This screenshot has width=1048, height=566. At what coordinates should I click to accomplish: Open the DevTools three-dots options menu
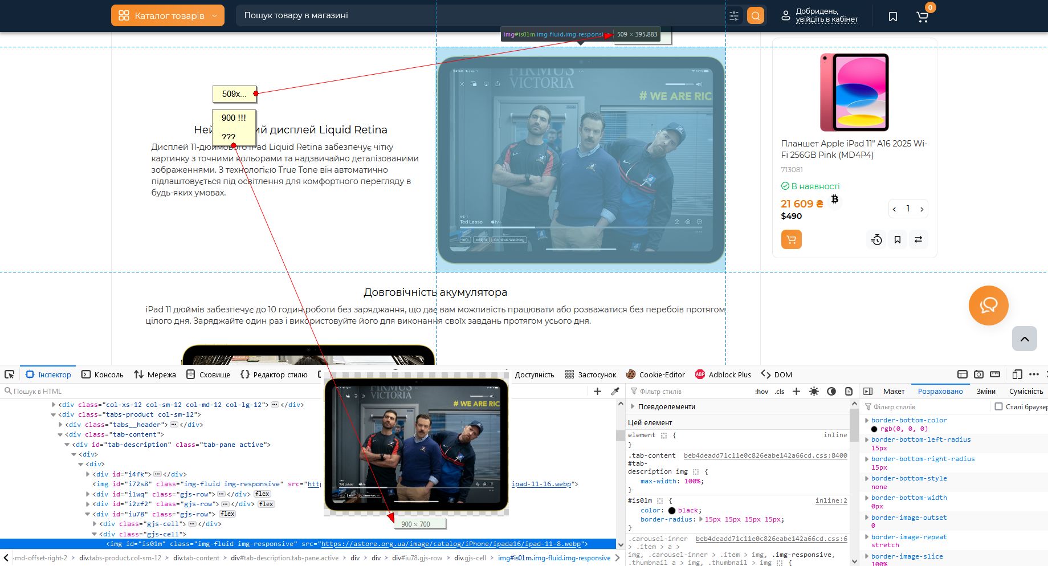pos(1034,374)
